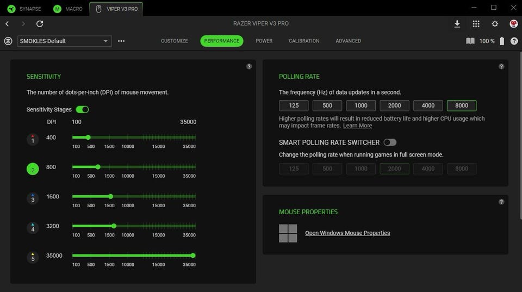Set polling rate to 1000 Hz
522x292 pixels.
(x=361, y=105)
